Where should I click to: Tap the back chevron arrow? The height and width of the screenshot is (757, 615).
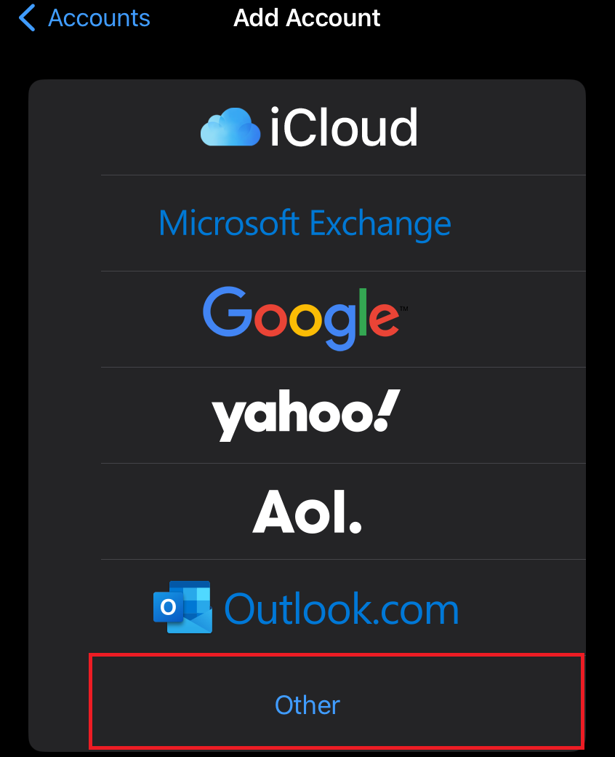[28, 17]
